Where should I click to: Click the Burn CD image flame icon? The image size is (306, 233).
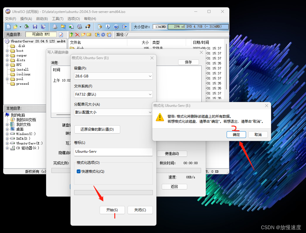88,27
